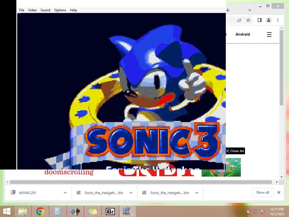289x217 pixels.
Task: Open first Sonic_the_Hedgeh....bin download
Action: coord(104,193)
